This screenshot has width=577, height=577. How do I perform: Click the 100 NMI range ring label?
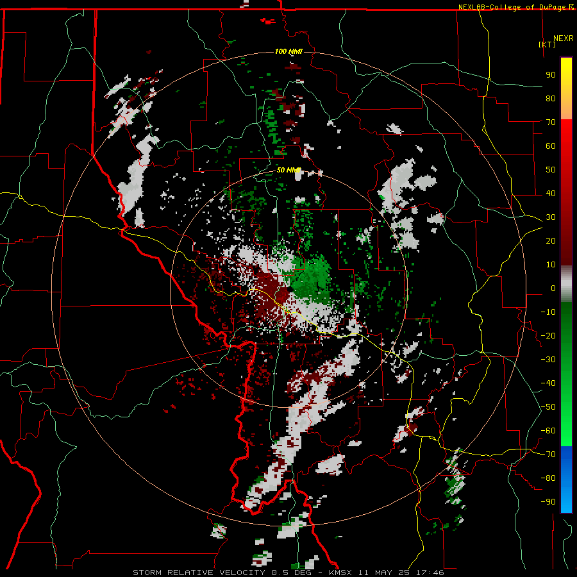click(x=288, y=51)
